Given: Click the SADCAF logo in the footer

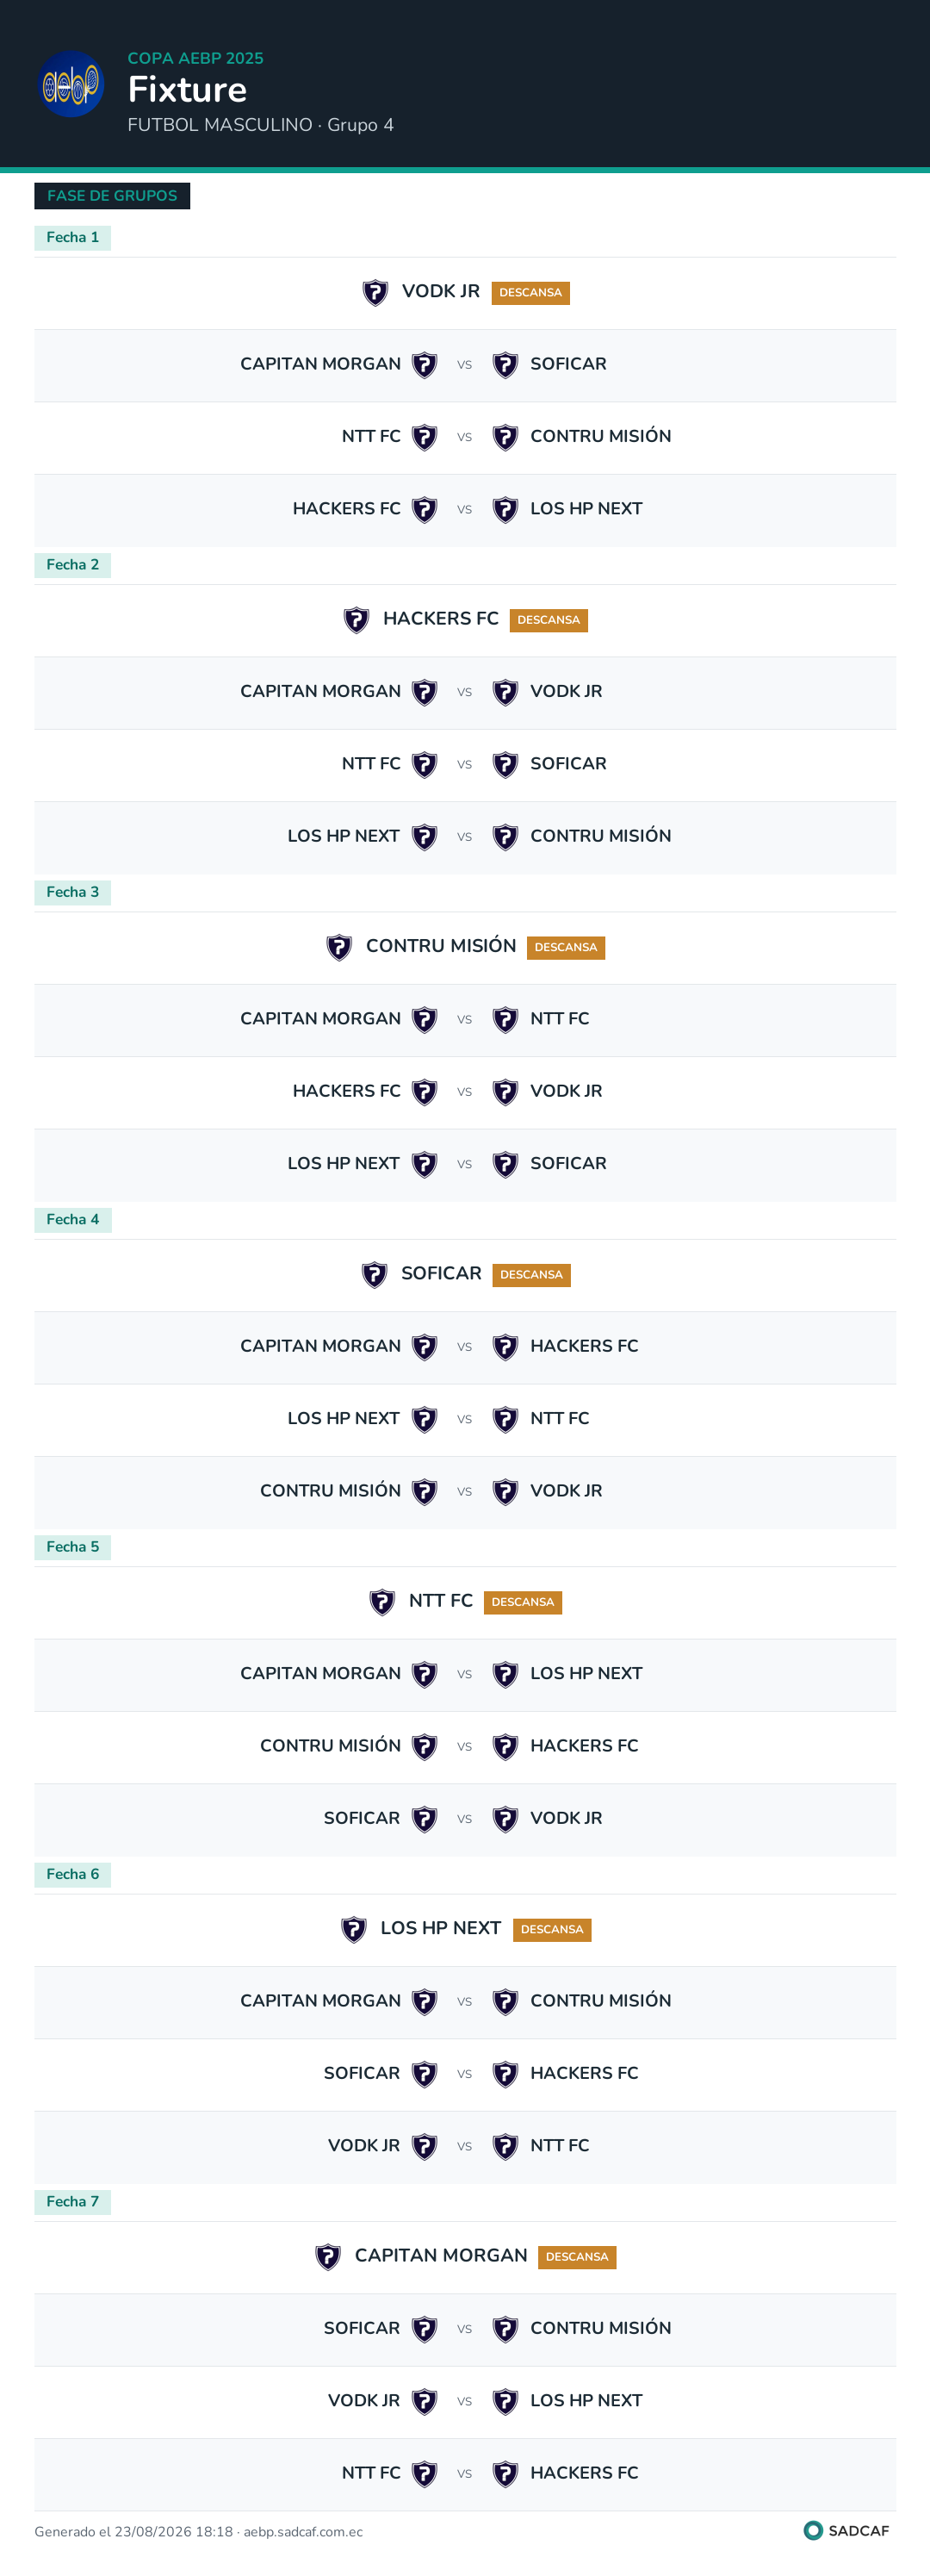Looking at the screenshot, I should coord(846,2530).
